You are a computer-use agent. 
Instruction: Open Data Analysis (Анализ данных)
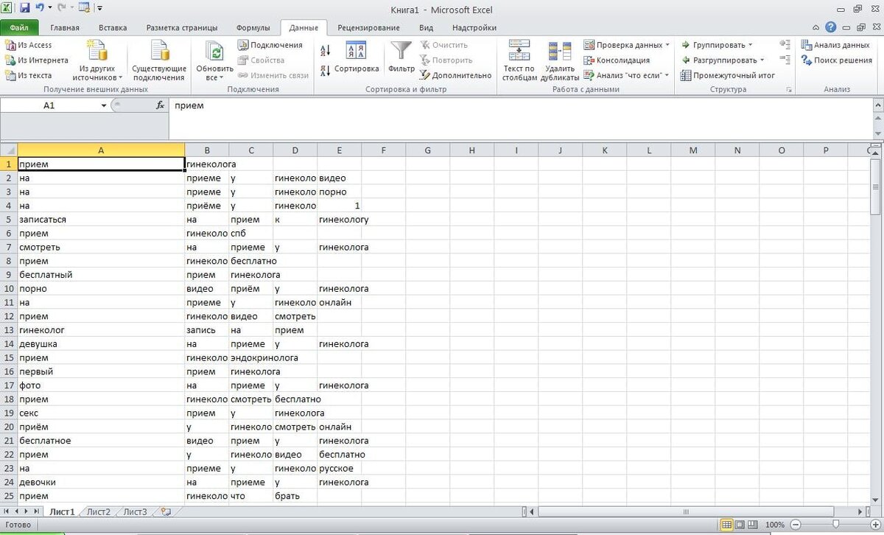[x=835, y=45]
